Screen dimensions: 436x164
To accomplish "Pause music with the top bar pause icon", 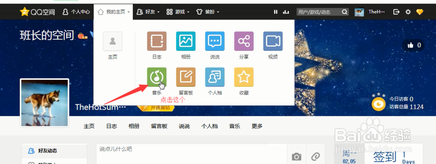I will click(276, 12).
